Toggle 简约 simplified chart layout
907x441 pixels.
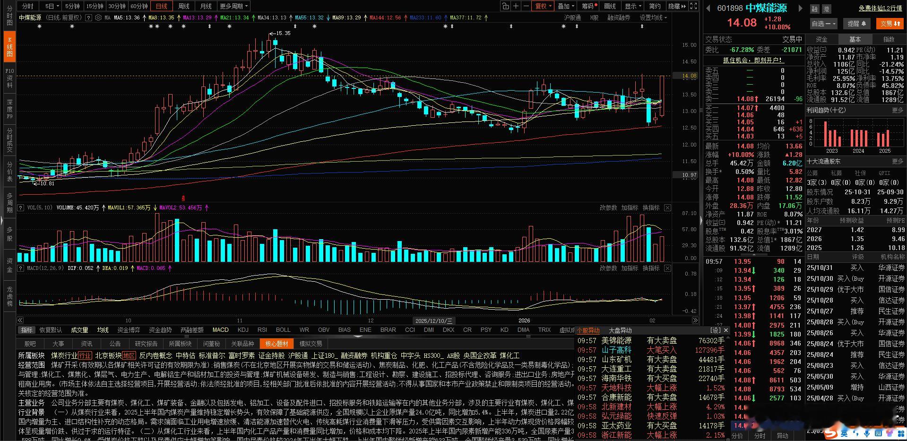pos(655,6)
